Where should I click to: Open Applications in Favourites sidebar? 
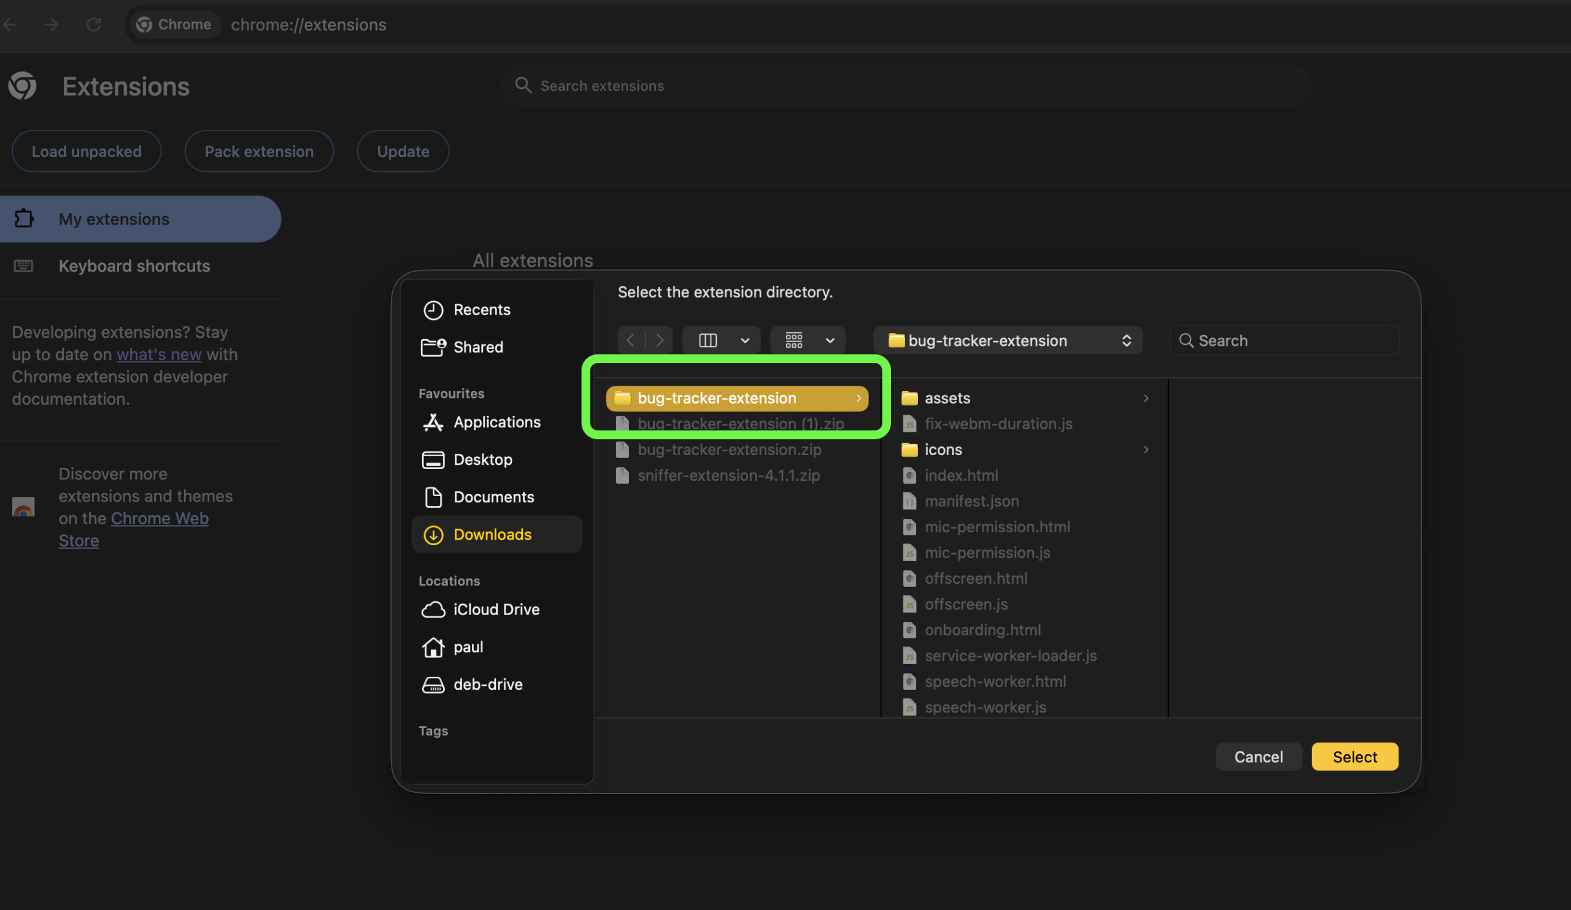[x=496, y=422]
